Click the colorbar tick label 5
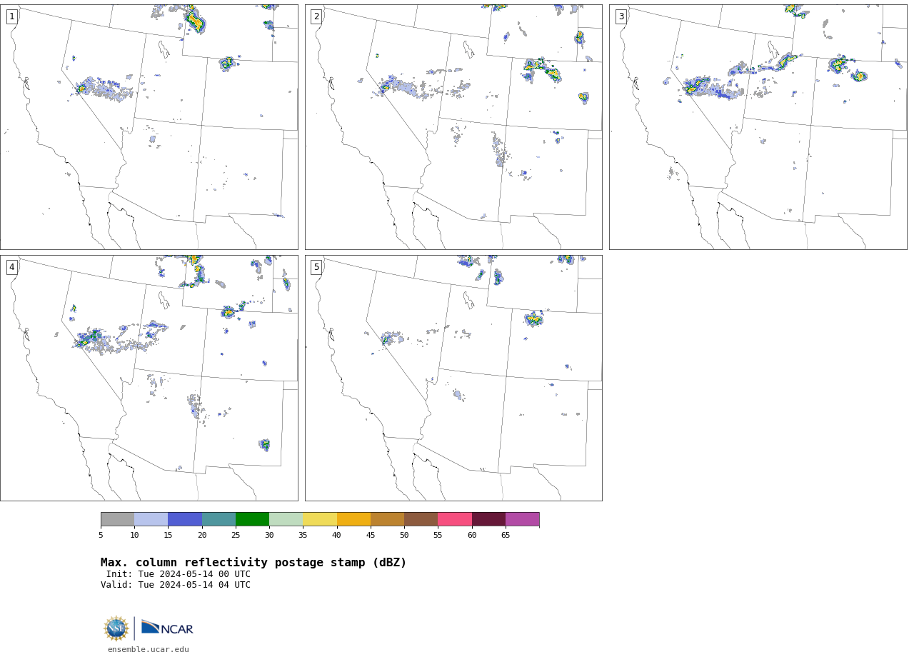The height and width of the screenshot is (657, 914). click(x=101, y=535)
